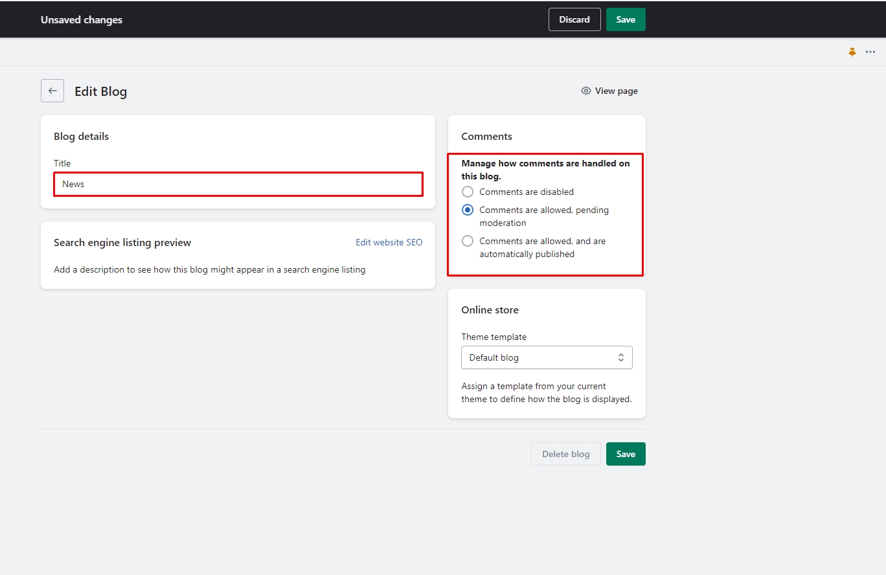Select Comments allowed, pending moderation
Image resolution: width=886 pixels, height=575 pixels.
(468, 210)
